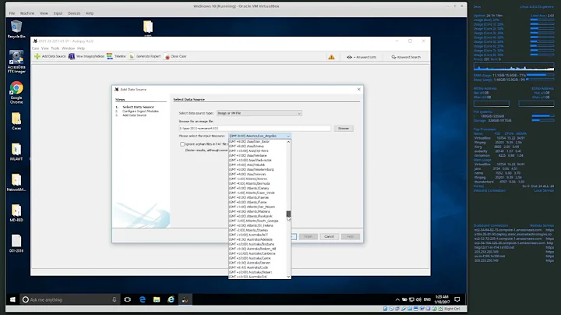Click the Finish button in the dialog
Screen dimensions: 561x315
pyautogui.click(x=308, y=236)
